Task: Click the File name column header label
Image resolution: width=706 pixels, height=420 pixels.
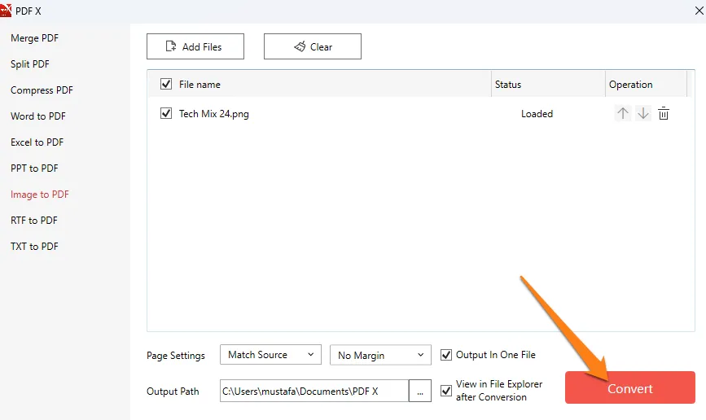Action: point(200,84)
